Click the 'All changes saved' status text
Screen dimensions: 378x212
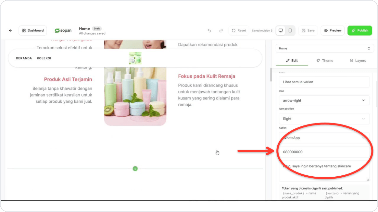pos(92,33)
